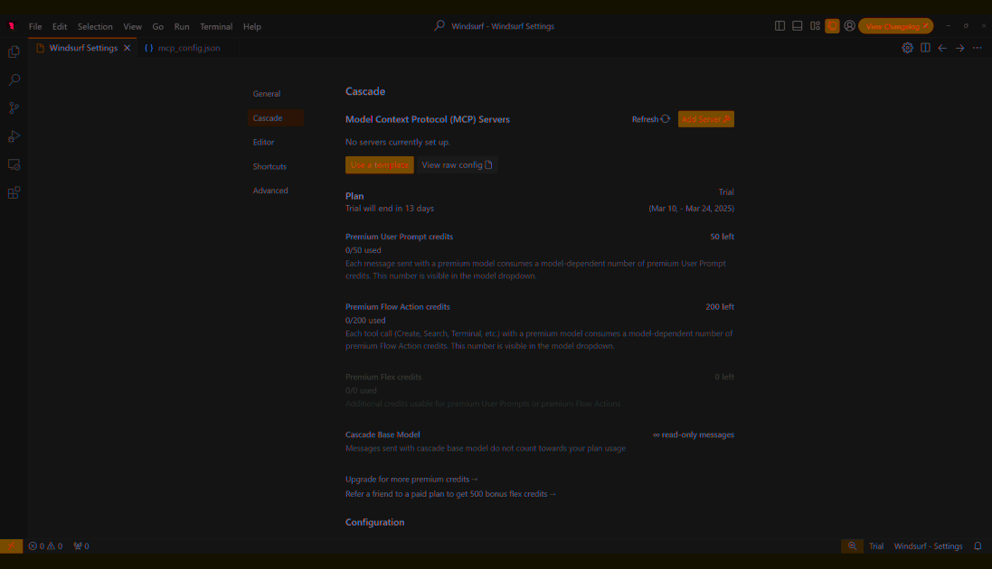Viewport: 992px width, 569px height.
Task: Select the Explorer icon in activity bar
Action: point(13,51)
